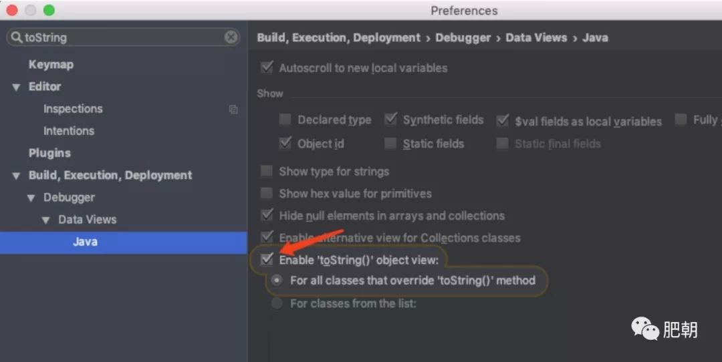Viewport: 722px width, 362px height.
Task: Select For all classes override radio
Action: (277, 281)
